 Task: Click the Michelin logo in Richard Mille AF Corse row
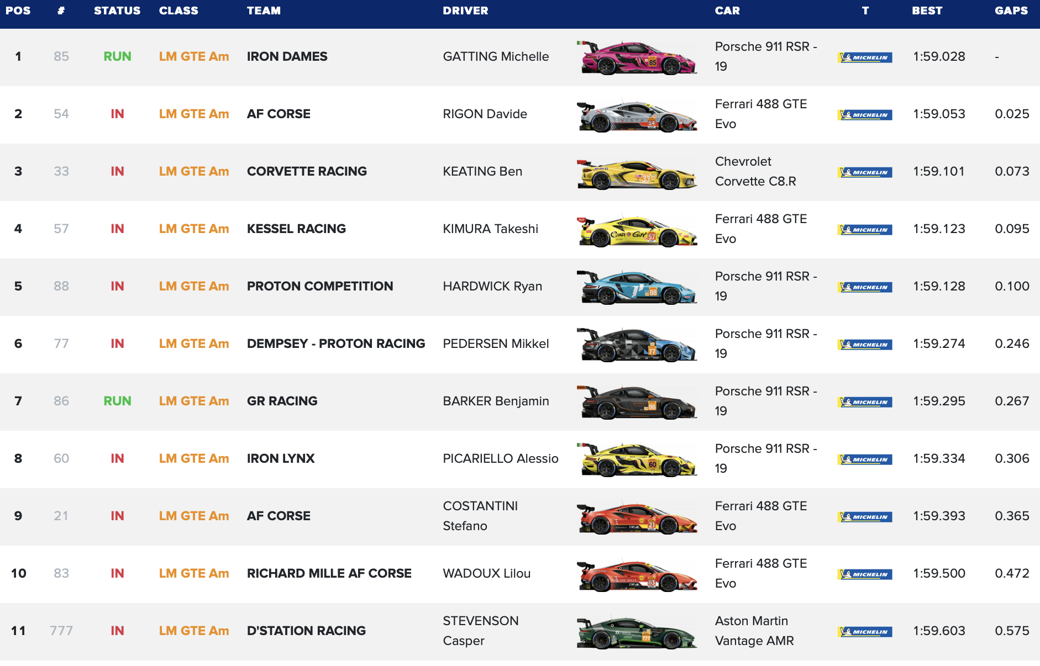pos(865,574)
